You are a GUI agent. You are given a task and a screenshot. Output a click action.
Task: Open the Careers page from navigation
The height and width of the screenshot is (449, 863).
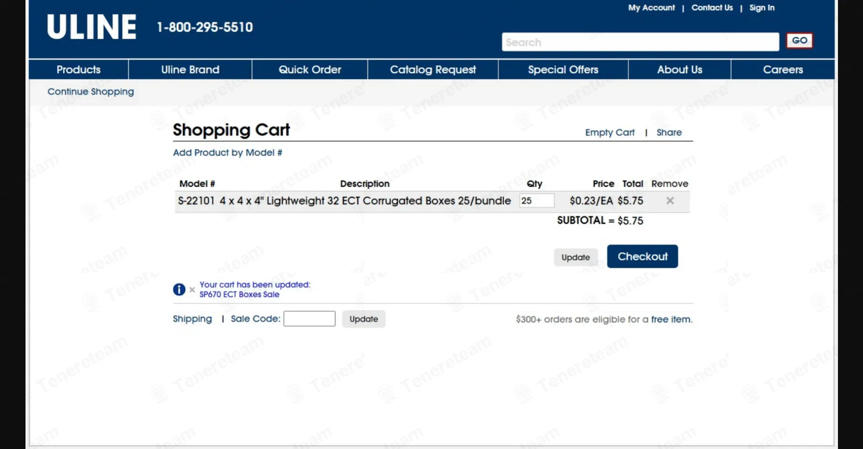coord(783,70)
